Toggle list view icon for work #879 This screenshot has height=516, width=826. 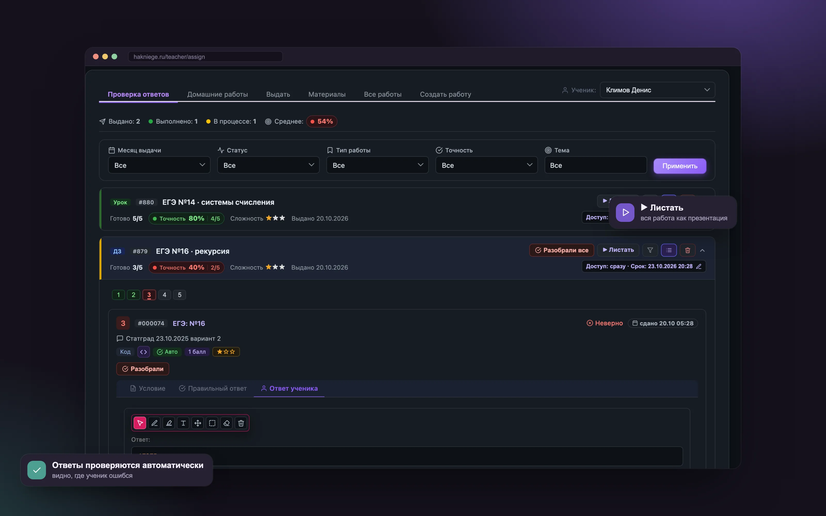[x=669, y=250]
